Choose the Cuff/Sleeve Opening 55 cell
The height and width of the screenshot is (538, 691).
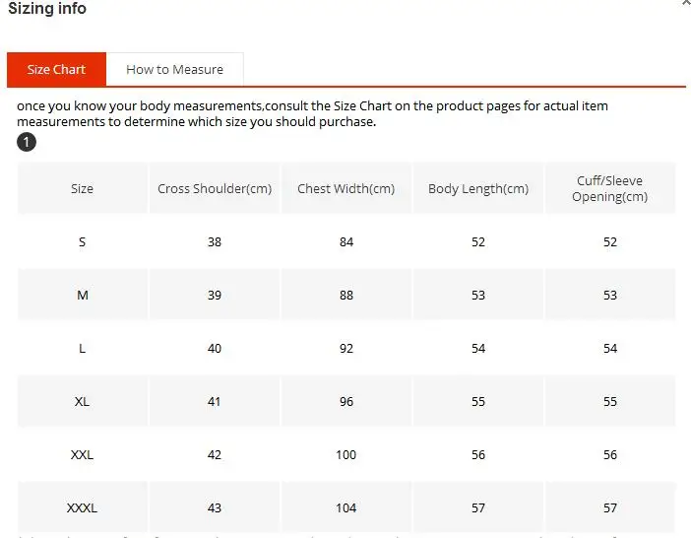pyautogui.click(x=610, y=401)
